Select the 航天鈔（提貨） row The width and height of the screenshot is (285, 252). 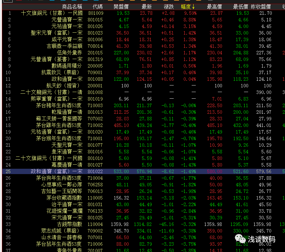pos(143,86)
